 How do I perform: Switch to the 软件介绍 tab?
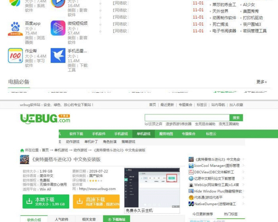pos(34,219)
